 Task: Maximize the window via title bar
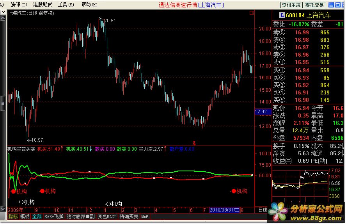[x=338, y=5]
